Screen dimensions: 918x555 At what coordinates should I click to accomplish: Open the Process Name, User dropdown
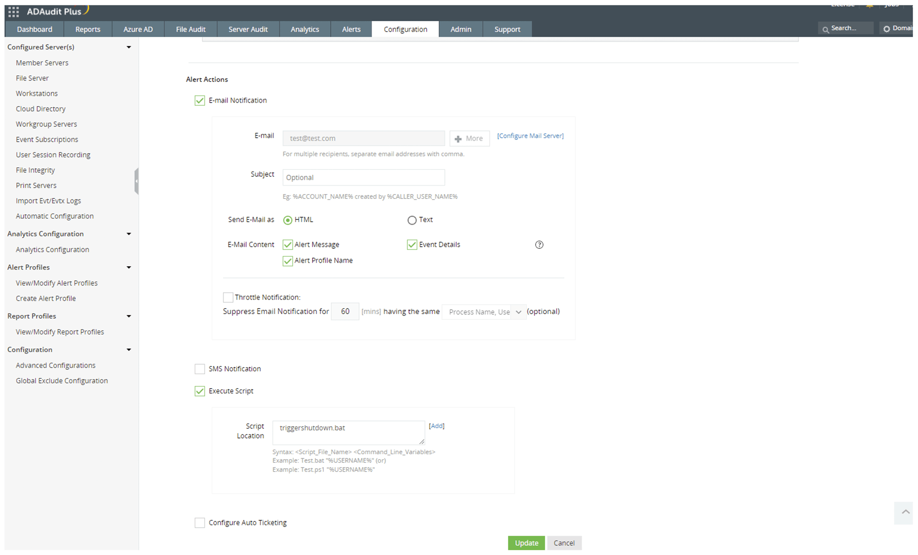pos(484,312)
